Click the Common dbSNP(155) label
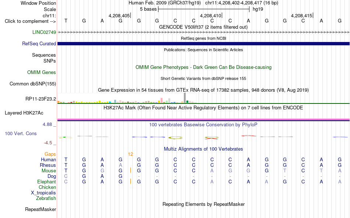 pos(33,84)
